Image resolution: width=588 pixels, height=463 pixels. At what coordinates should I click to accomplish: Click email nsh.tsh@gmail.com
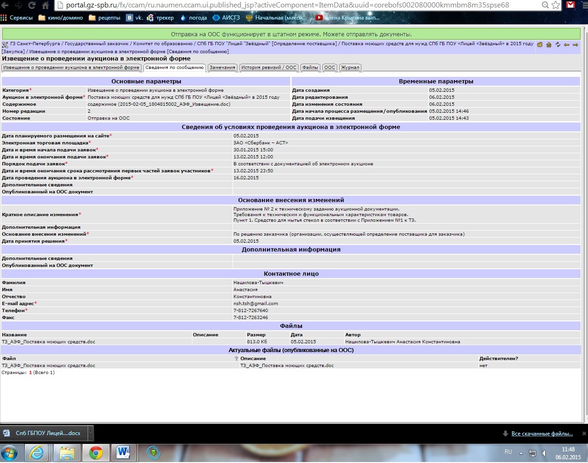click(x=255, y=304)
